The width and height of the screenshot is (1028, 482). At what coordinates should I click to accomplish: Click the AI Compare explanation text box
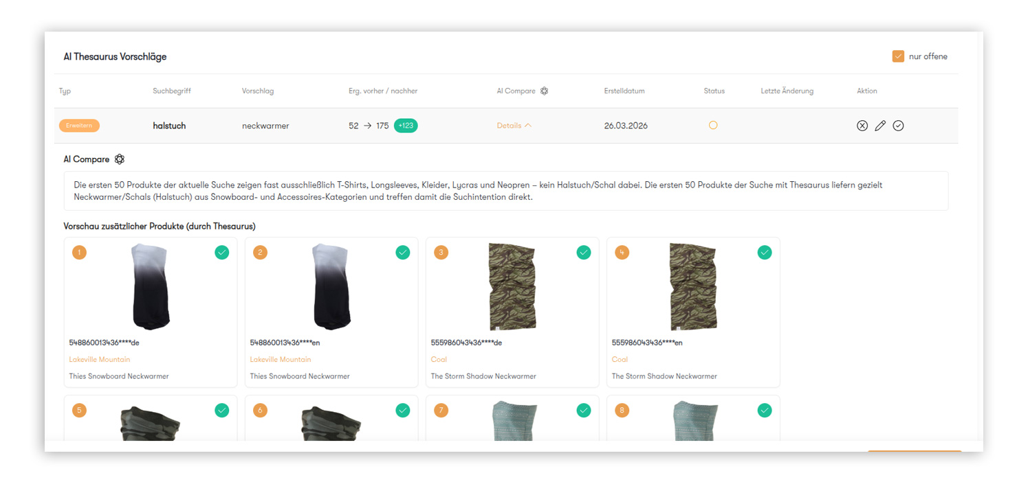[506, 191]
